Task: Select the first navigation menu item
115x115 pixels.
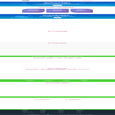Action: click(37, 1)
